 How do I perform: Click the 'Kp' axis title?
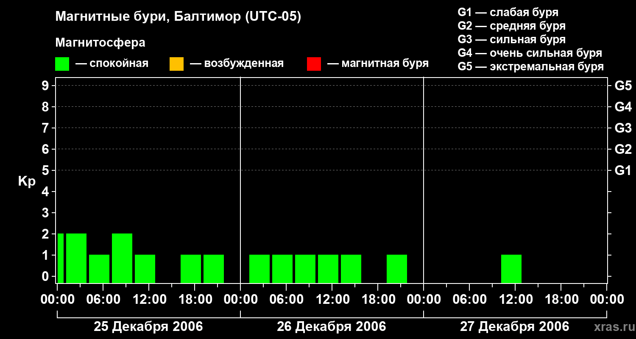tap(27, 181)
